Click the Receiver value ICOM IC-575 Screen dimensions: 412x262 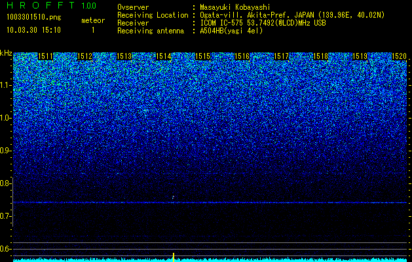point(223,23)
